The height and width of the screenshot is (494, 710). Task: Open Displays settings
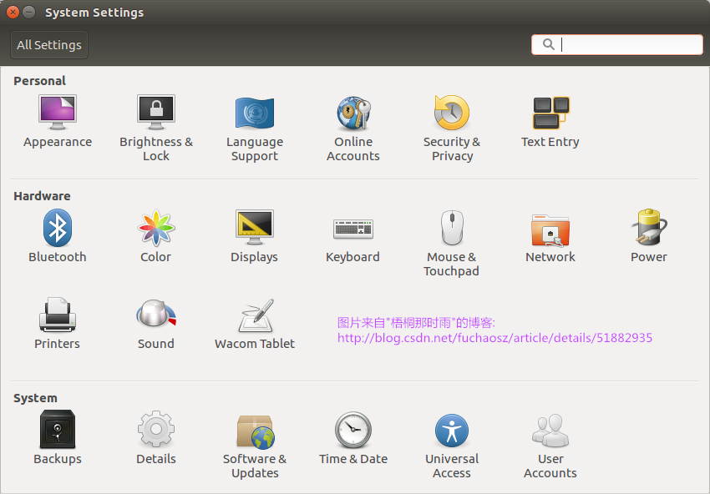255,235
